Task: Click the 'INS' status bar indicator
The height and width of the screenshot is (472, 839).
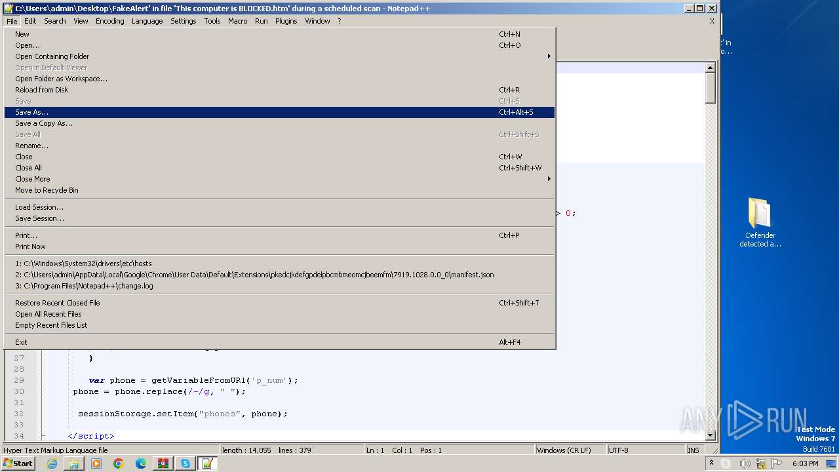Action: [693, 450]
